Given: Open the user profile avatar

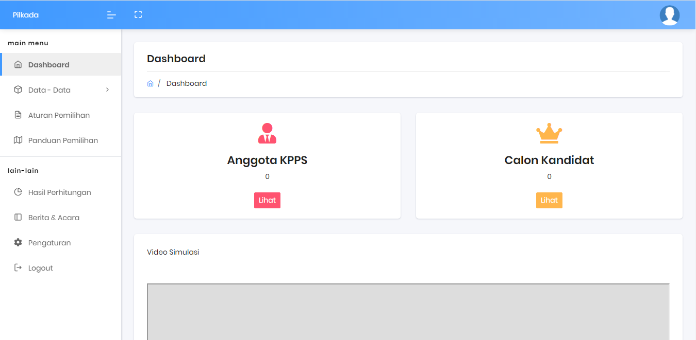Looking at the screenshot, I should pos(669,15).
